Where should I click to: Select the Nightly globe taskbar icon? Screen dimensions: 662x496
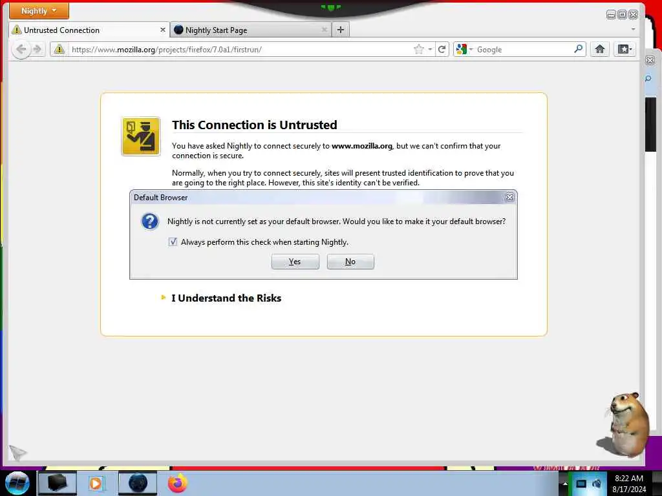tap(138, 483)
